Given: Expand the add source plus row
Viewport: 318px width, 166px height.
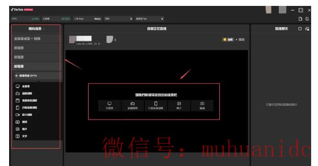Looking at the screenshot, I should [x=37, y=76].
